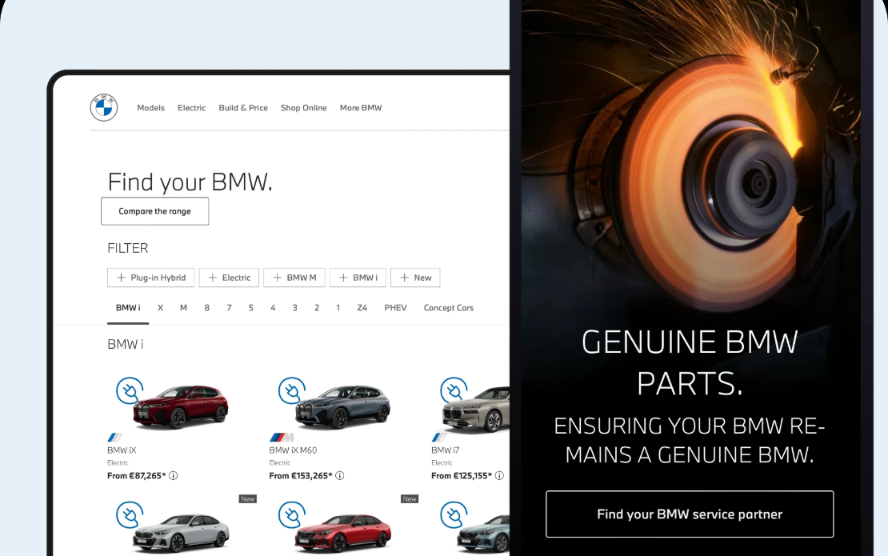Select the 8 series tab
Viewport: 888px width, 556px height.
206,308
